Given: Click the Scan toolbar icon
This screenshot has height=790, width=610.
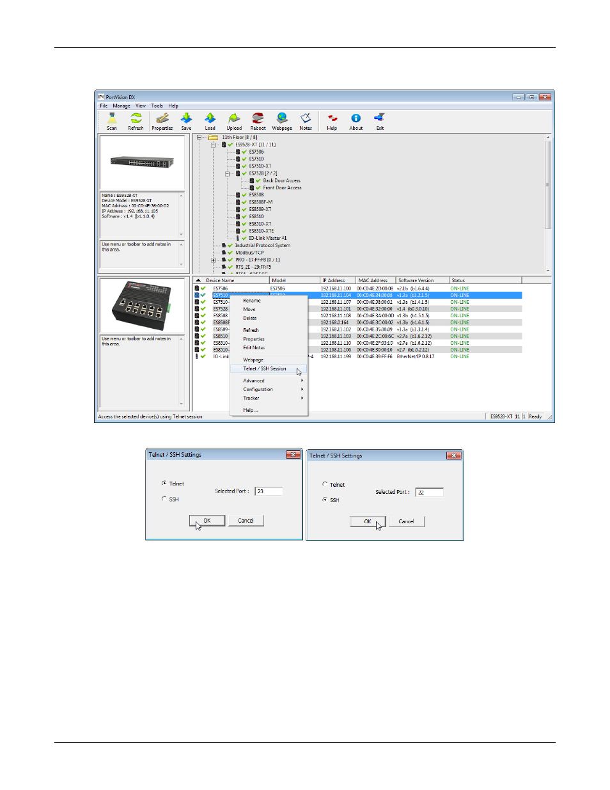Looking at the screenshot, I should click(x=112, y=120).
